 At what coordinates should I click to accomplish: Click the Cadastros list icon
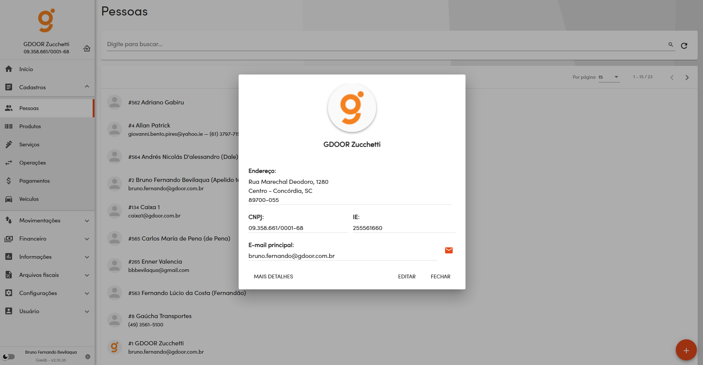click(9, 87)
